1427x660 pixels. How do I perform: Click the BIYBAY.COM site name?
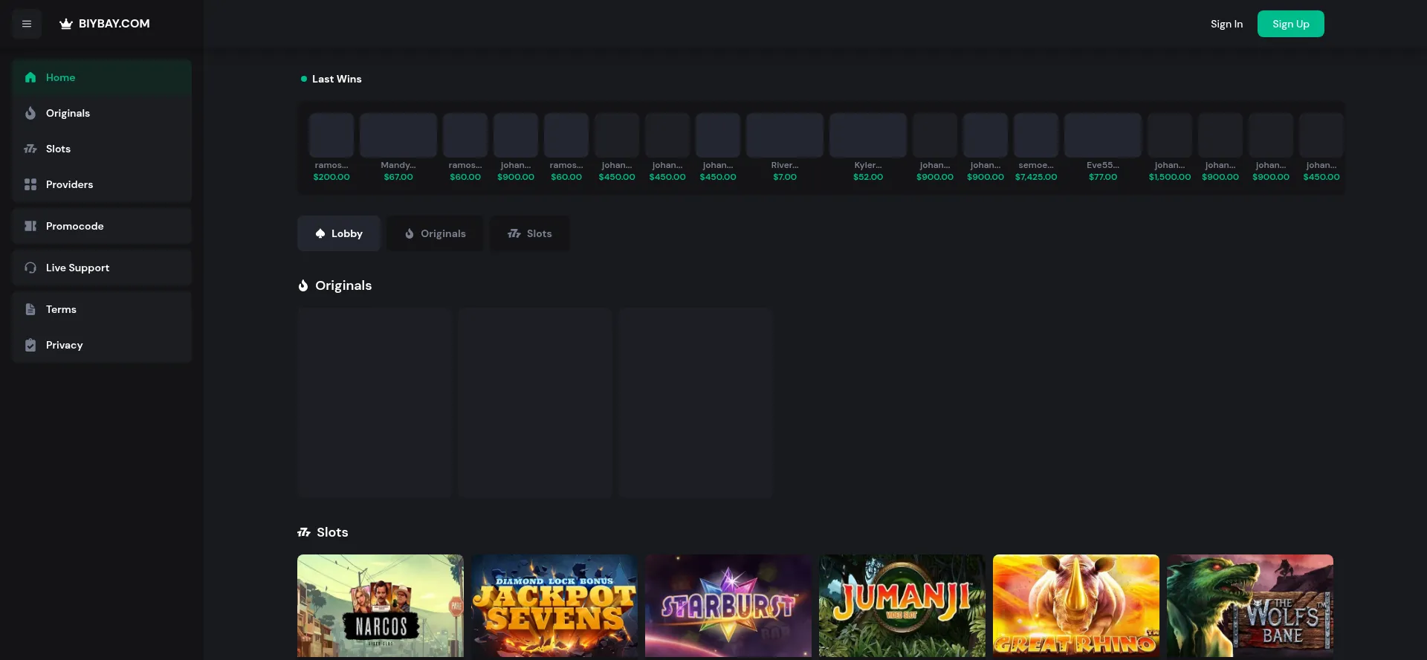click(114, 24)
